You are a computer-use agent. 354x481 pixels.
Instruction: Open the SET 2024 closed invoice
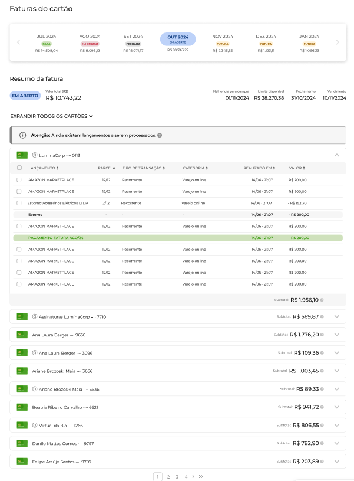pos(133,42)
